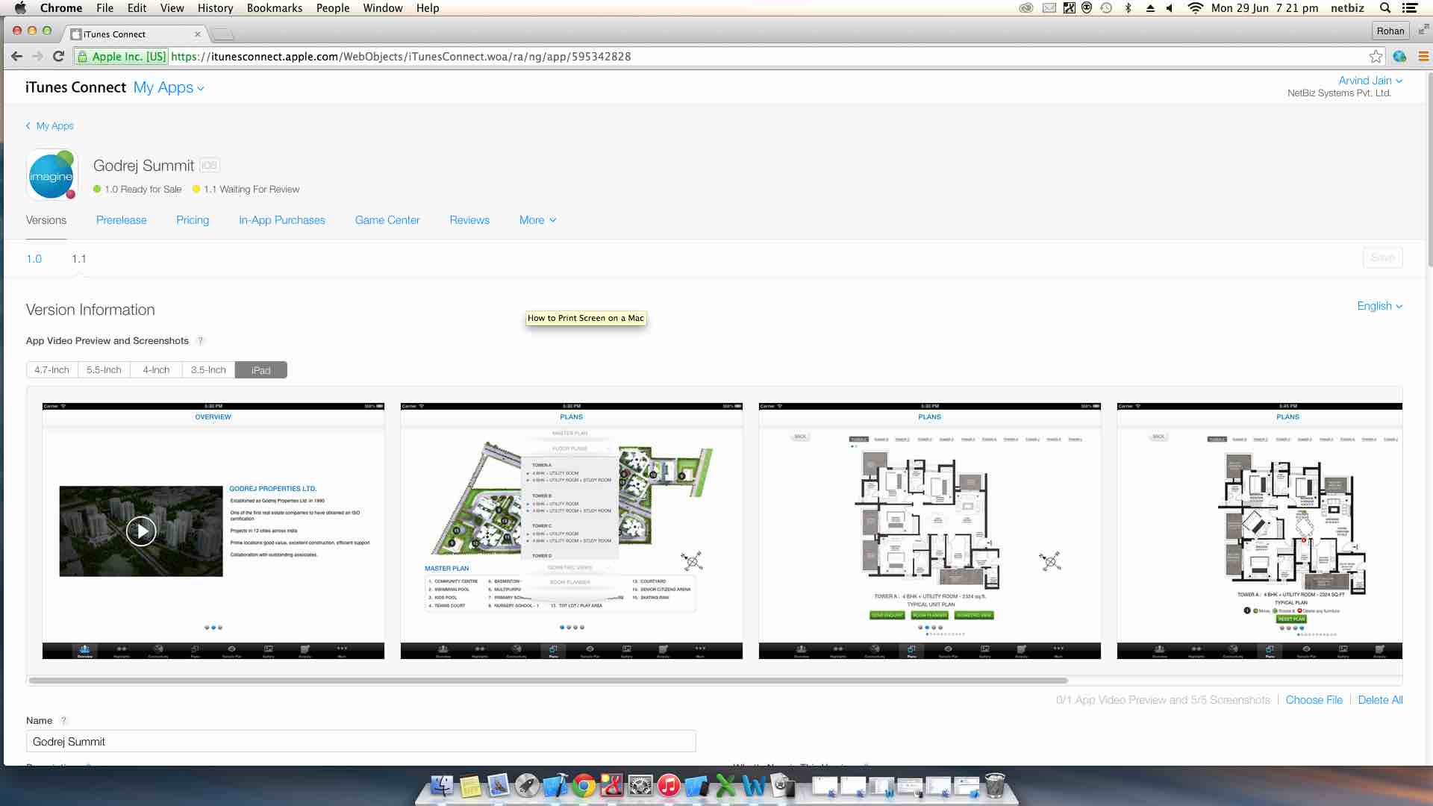
Task: Open the Bookmarks menu in menu bar
Action: [x=274, y=8]
